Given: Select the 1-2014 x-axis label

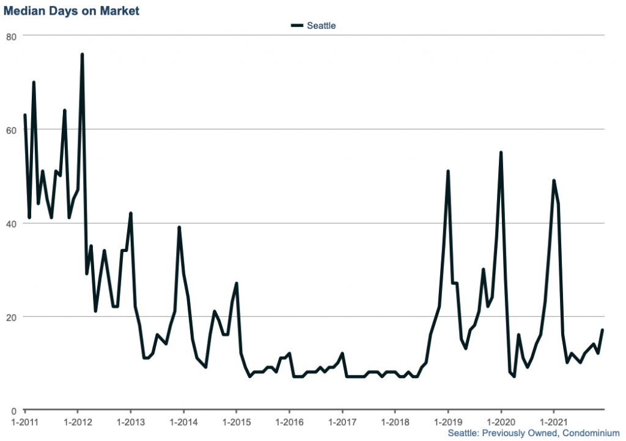Looking at the screenshot, I should coord(183,422).
